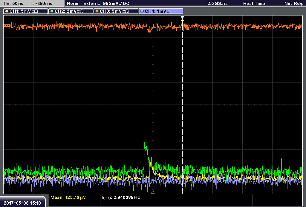Click the f(Tr): 2.940089 Hz measurement
The image size is (306, 207).
click(121, 197)
